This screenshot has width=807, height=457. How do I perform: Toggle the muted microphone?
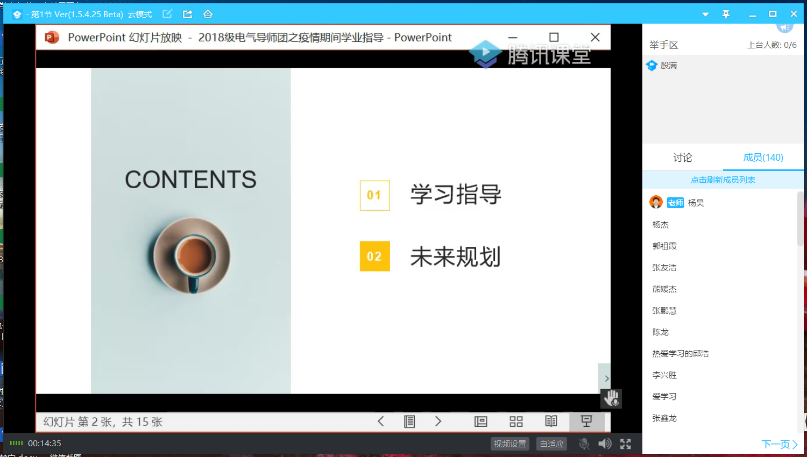584,444
